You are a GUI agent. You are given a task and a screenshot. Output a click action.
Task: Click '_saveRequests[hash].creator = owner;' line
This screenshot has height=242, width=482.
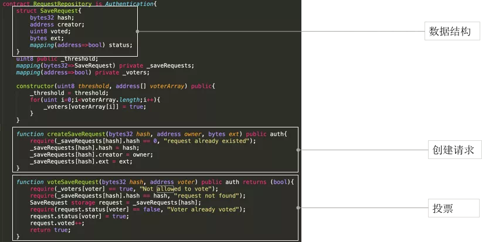pos(91,155)
